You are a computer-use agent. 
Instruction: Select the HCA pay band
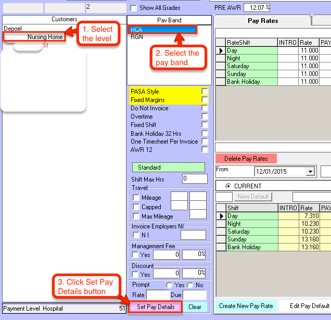pos(162,30)
